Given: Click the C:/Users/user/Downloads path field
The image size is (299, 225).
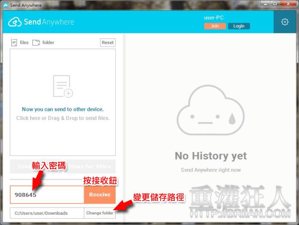Looking at the screenshot, I should click(x=47, y=213).
